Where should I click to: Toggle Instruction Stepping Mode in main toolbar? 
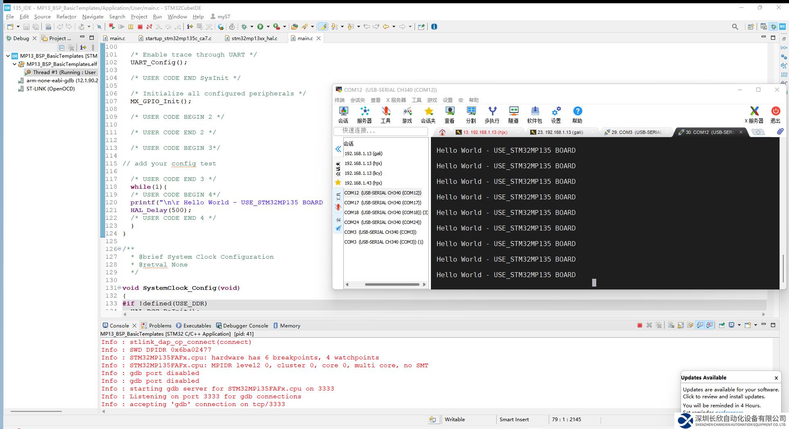click(x=190, y=27)
